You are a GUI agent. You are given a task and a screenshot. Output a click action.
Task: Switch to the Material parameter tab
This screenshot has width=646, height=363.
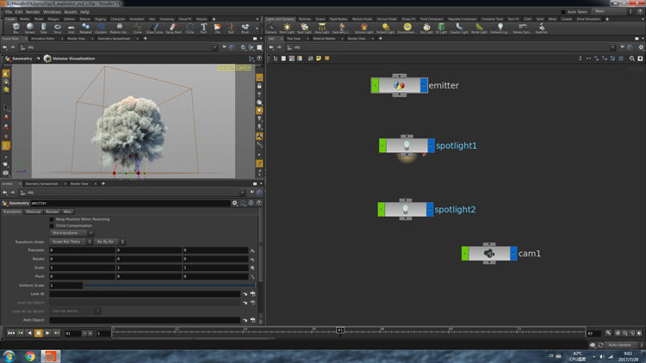(33, 212)
